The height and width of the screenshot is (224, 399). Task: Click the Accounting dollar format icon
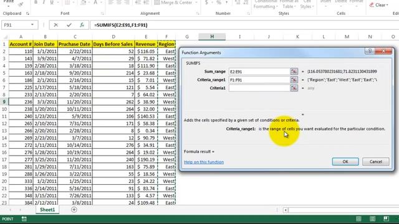[x=206, y=2]
